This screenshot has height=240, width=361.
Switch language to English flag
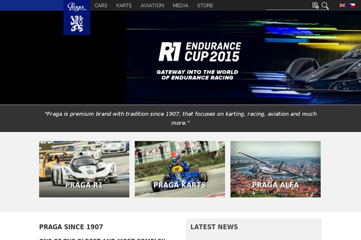point(342,5)
